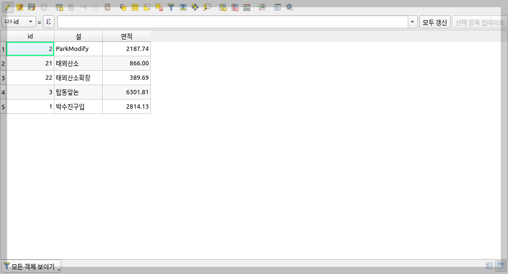The image size is (508, 274).
Task: Open the 모든 객체 보이기 filter menu
Action: tap(31, 267)
